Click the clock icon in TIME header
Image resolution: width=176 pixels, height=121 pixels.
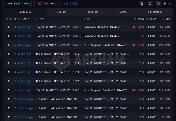pyautogui.click(x=15, y=19)
